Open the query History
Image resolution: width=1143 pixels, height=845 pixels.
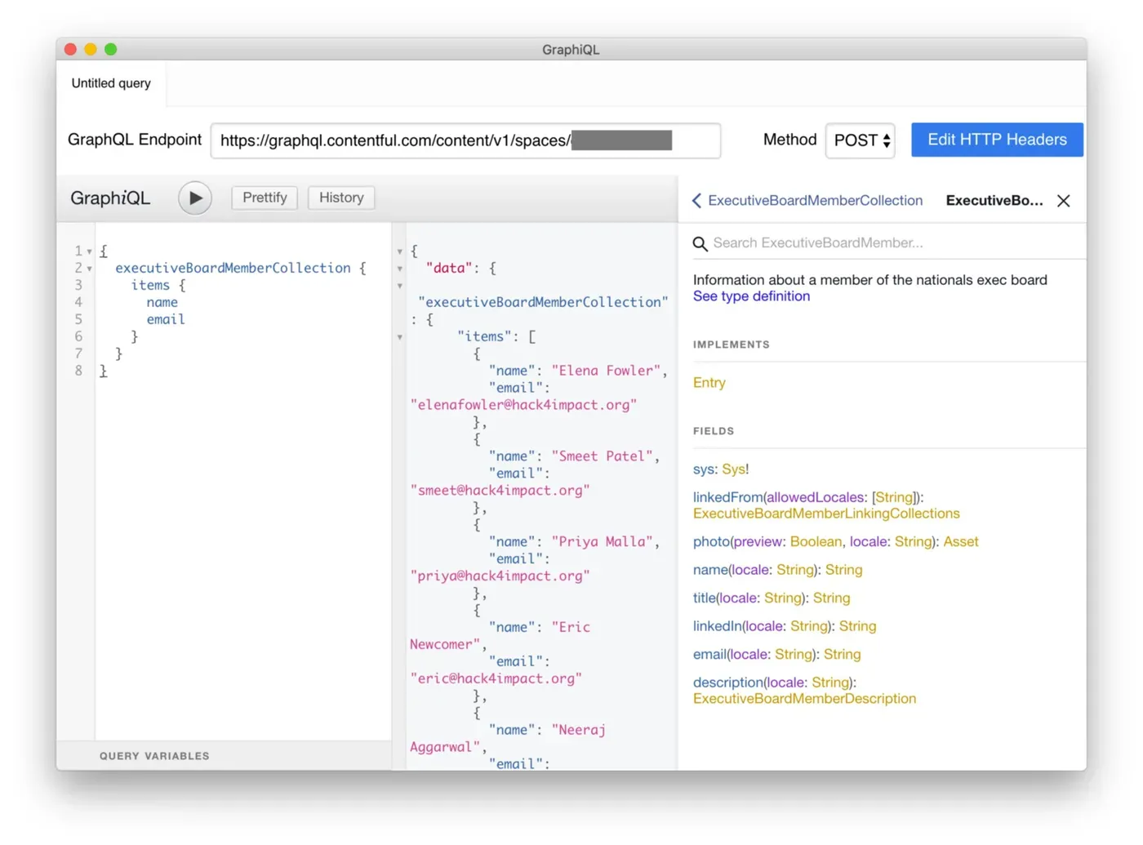[x=340, y=198]
